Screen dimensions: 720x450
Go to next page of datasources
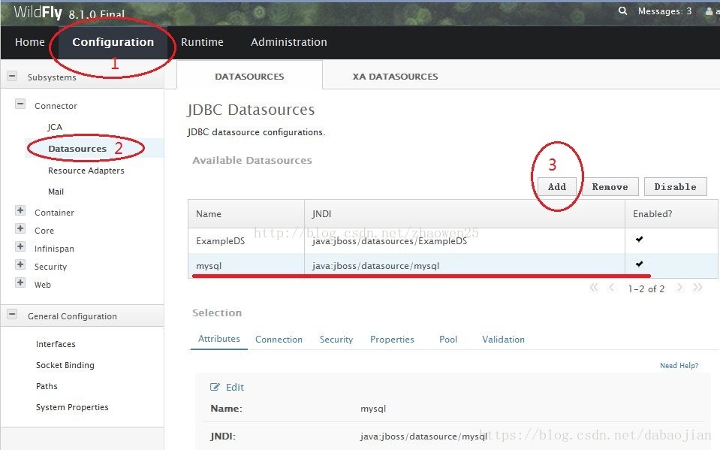(679, 288)
